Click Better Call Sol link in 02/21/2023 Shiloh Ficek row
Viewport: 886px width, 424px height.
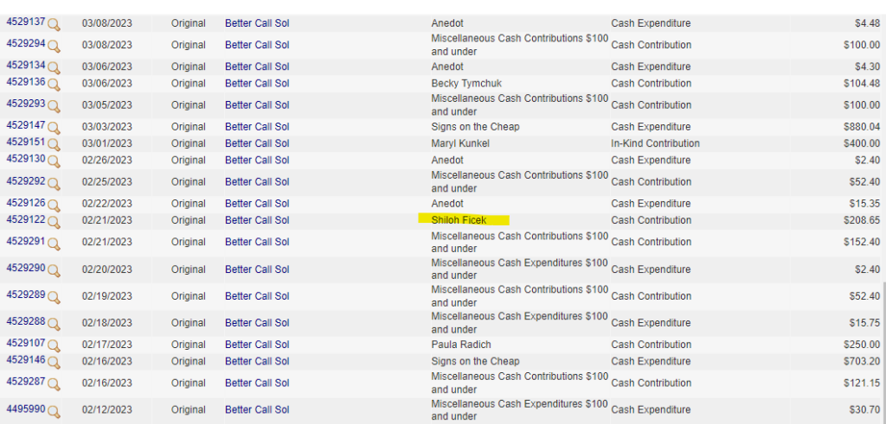257,220
